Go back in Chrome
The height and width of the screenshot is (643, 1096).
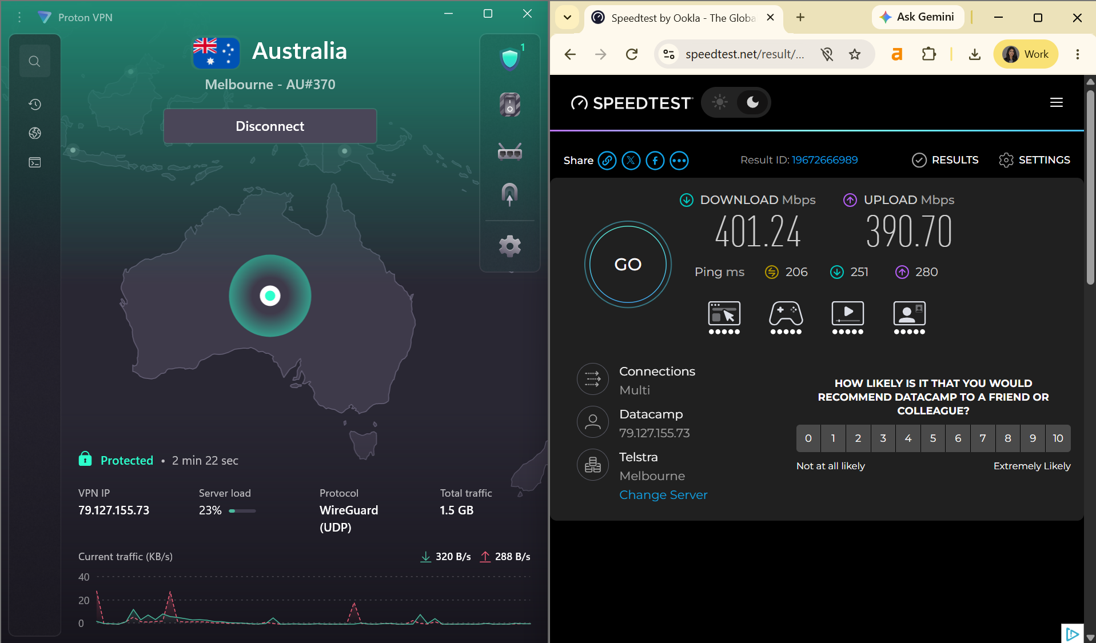pos(570,54)
